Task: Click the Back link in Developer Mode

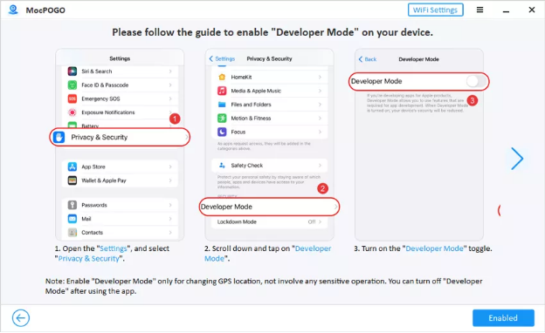Action: pyautogui.click(x=368, y=59)
